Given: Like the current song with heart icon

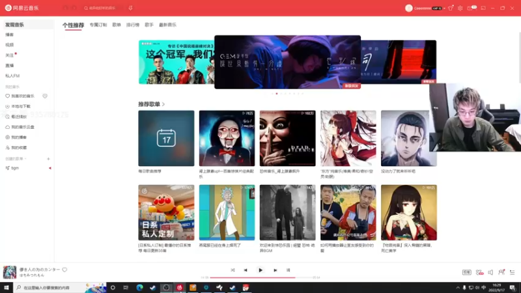Looking at the screenshot, I should pyautogui.click(x=64, y=270).
